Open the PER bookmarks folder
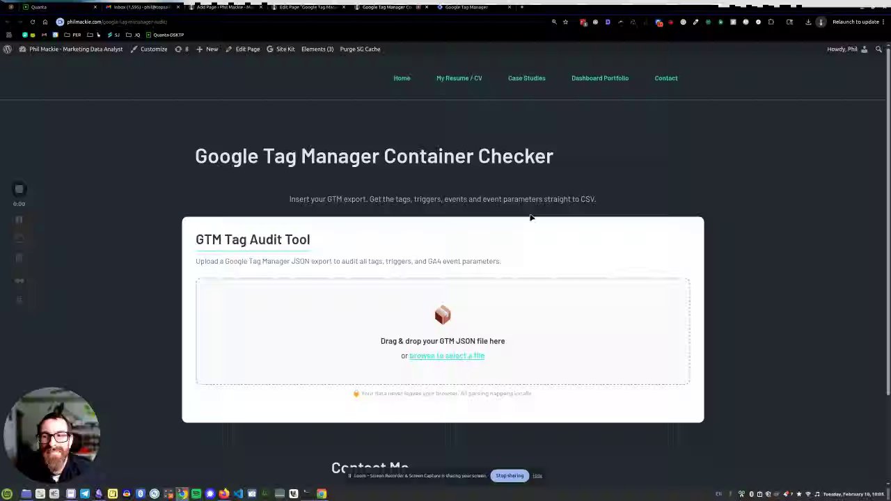Screen dimensions: 891x501 click(73, 35)
